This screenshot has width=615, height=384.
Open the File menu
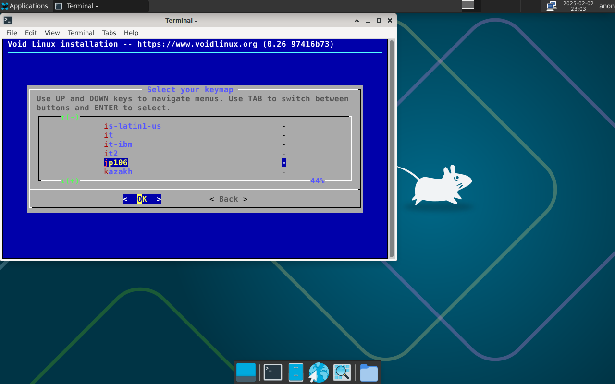(x=12, y=33)
